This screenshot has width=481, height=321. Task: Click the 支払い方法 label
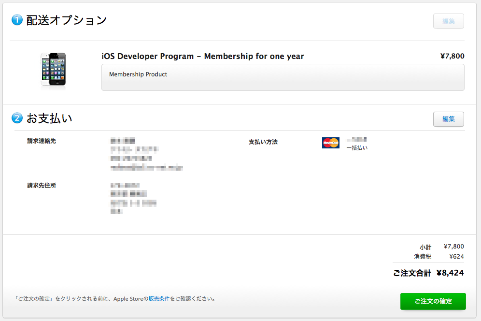263,142
